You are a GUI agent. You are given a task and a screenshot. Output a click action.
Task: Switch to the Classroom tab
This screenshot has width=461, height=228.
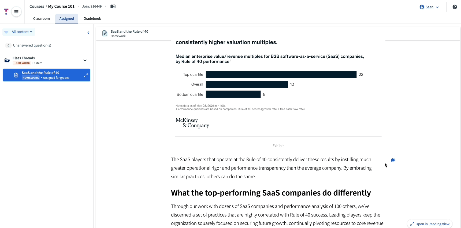[42, 18]
